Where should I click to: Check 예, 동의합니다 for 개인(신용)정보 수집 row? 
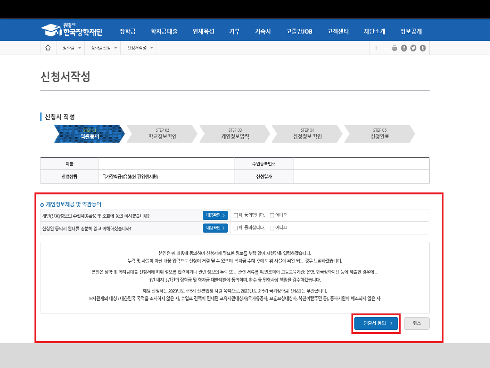pos(235,215)
